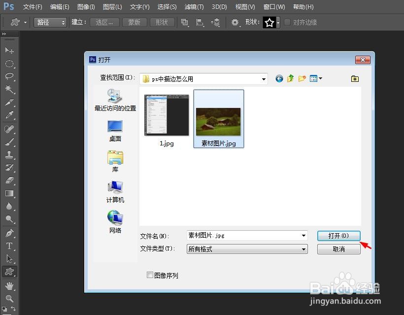Go to 桌面 in places bar
The height and width of the screenshot is (315, 404).
tap(115, 131)
